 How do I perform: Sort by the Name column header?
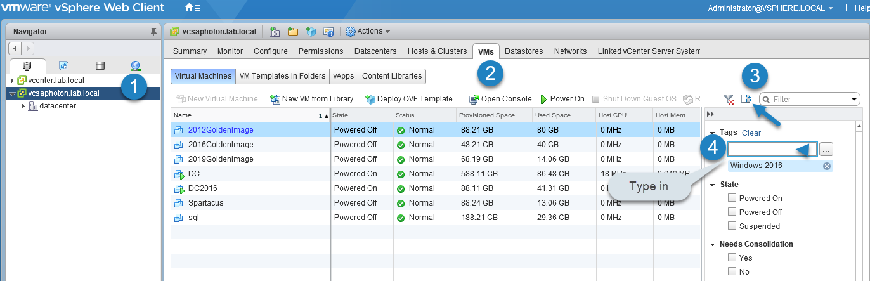click(x=250, y=115)
